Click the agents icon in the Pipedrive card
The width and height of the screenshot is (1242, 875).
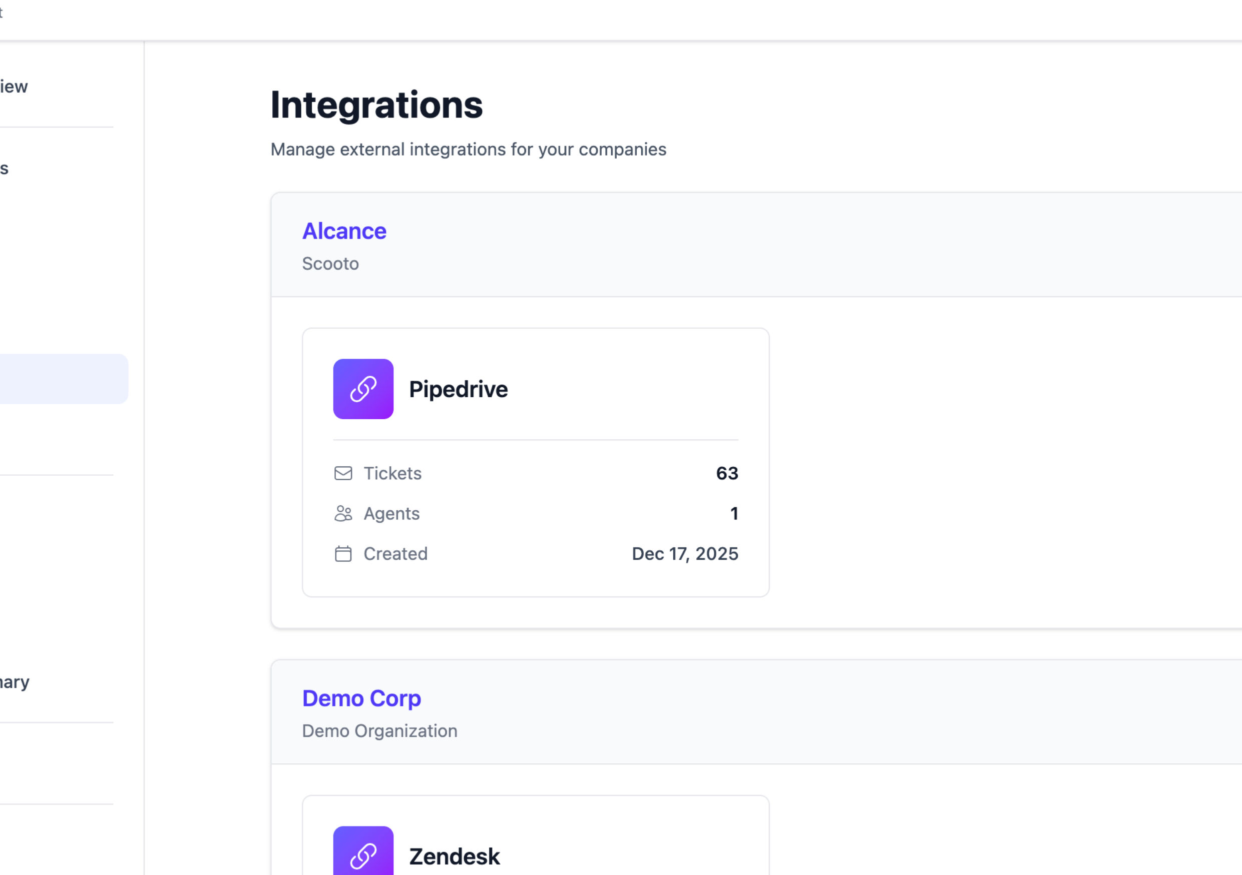pos(343,513)
